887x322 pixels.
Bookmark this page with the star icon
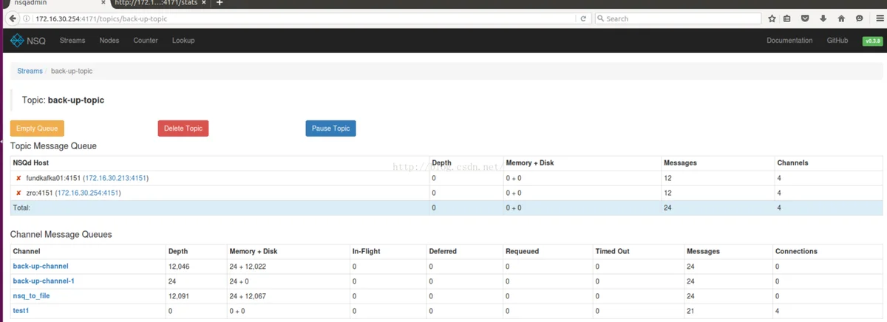click(772, 18)
